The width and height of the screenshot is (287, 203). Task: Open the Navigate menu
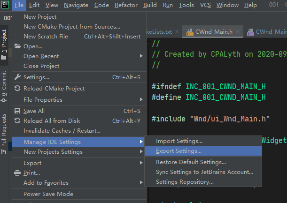click(x=76, y=5)
